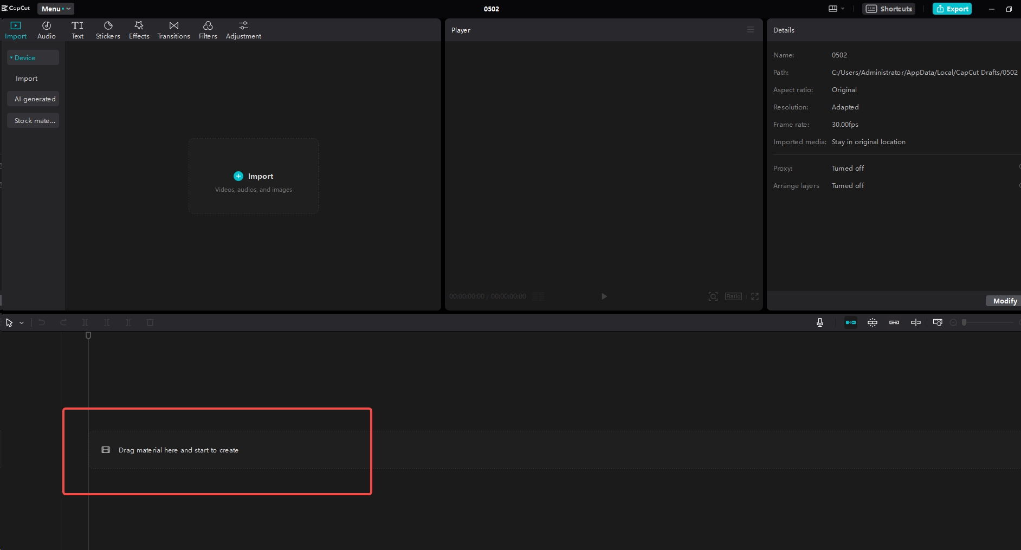Toggle clip linking in the timeline toolbar

(x=894, y=322)
